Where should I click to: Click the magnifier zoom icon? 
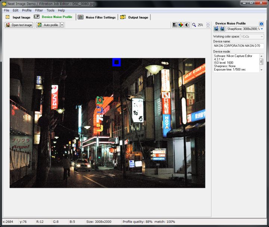pos(194,25)
